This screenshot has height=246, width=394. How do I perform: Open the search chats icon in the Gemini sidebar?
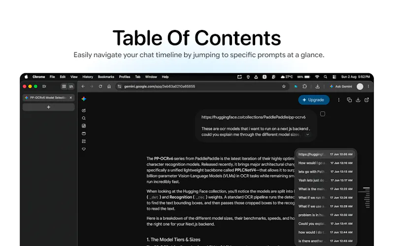[84, 118]
